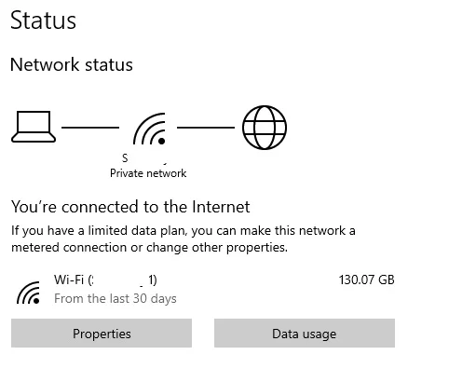
Task: Click the Wi-Fi adapter name label
Action: pyautogui.click(x=105, y=280)
